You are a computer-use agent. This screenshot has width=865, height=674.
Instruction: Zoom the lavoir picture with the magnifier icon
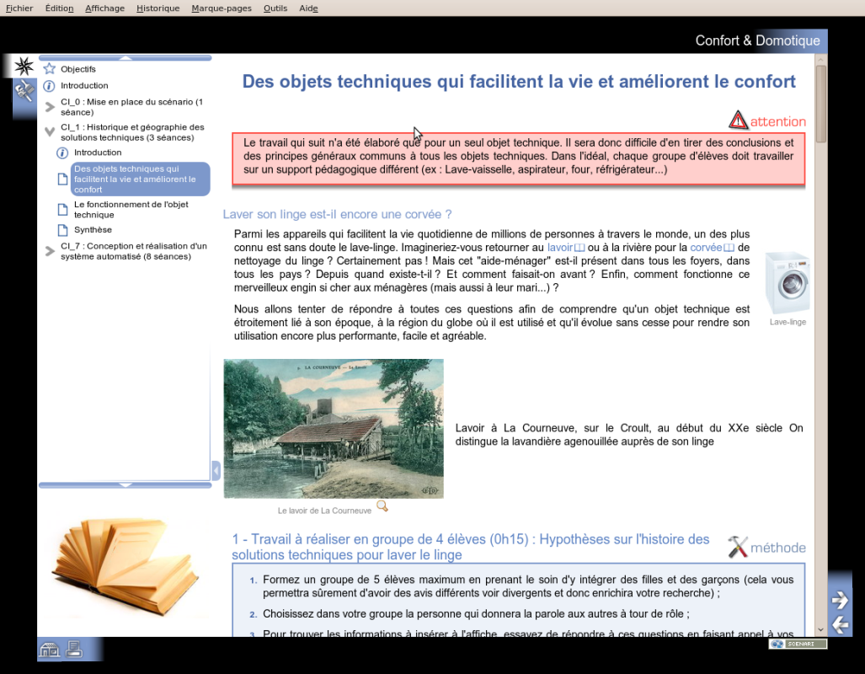coord(382,505)
